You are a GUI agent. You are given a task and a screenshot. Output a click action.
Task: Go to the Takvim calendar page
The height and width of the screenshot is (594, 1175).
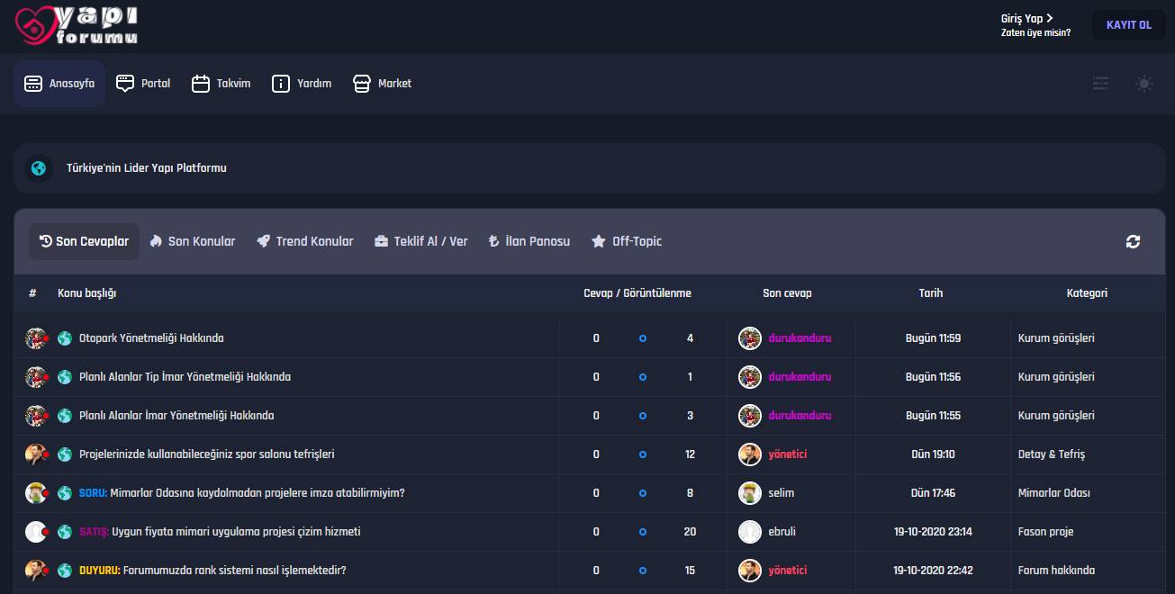point(221,84)
